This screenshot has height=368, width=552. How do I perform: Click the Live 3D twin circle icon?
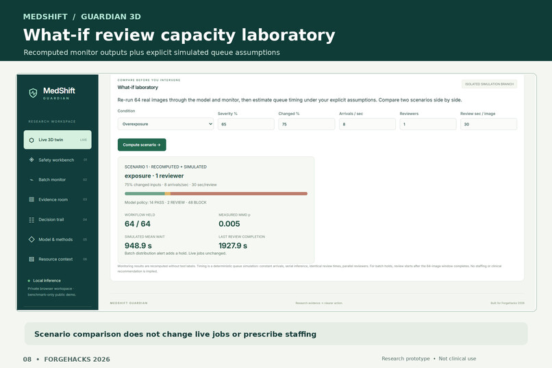click(x=32, y=140)
